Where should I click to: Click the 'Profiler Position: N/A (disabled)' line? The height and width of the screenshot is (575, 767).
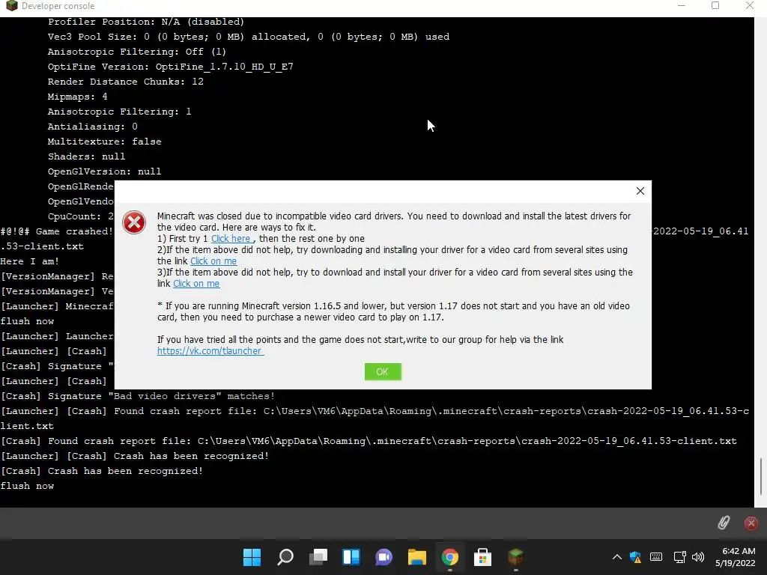[146, 22]
